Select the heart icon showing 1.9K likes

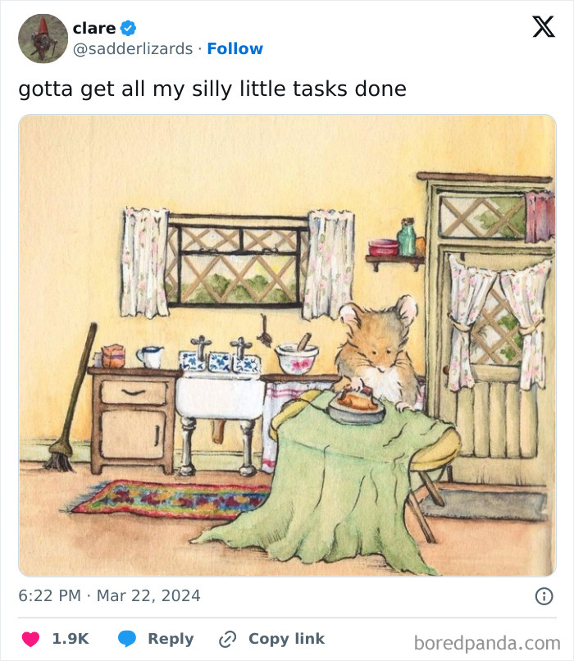(31, 639)
